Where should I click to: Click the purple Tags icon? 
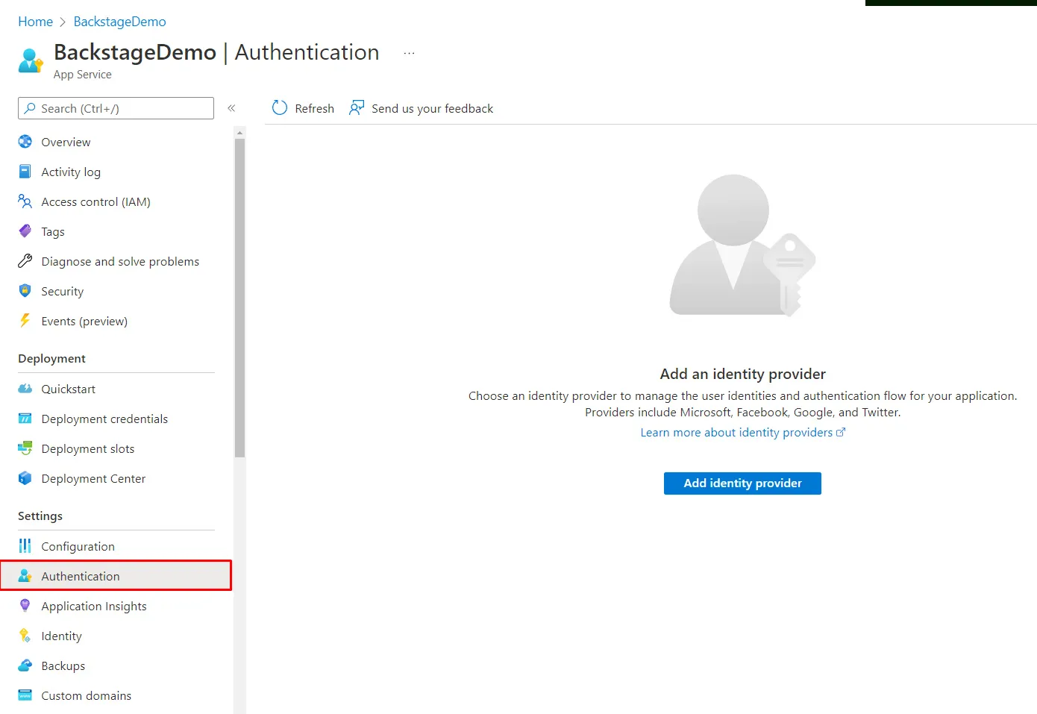(x=25, y=231)
